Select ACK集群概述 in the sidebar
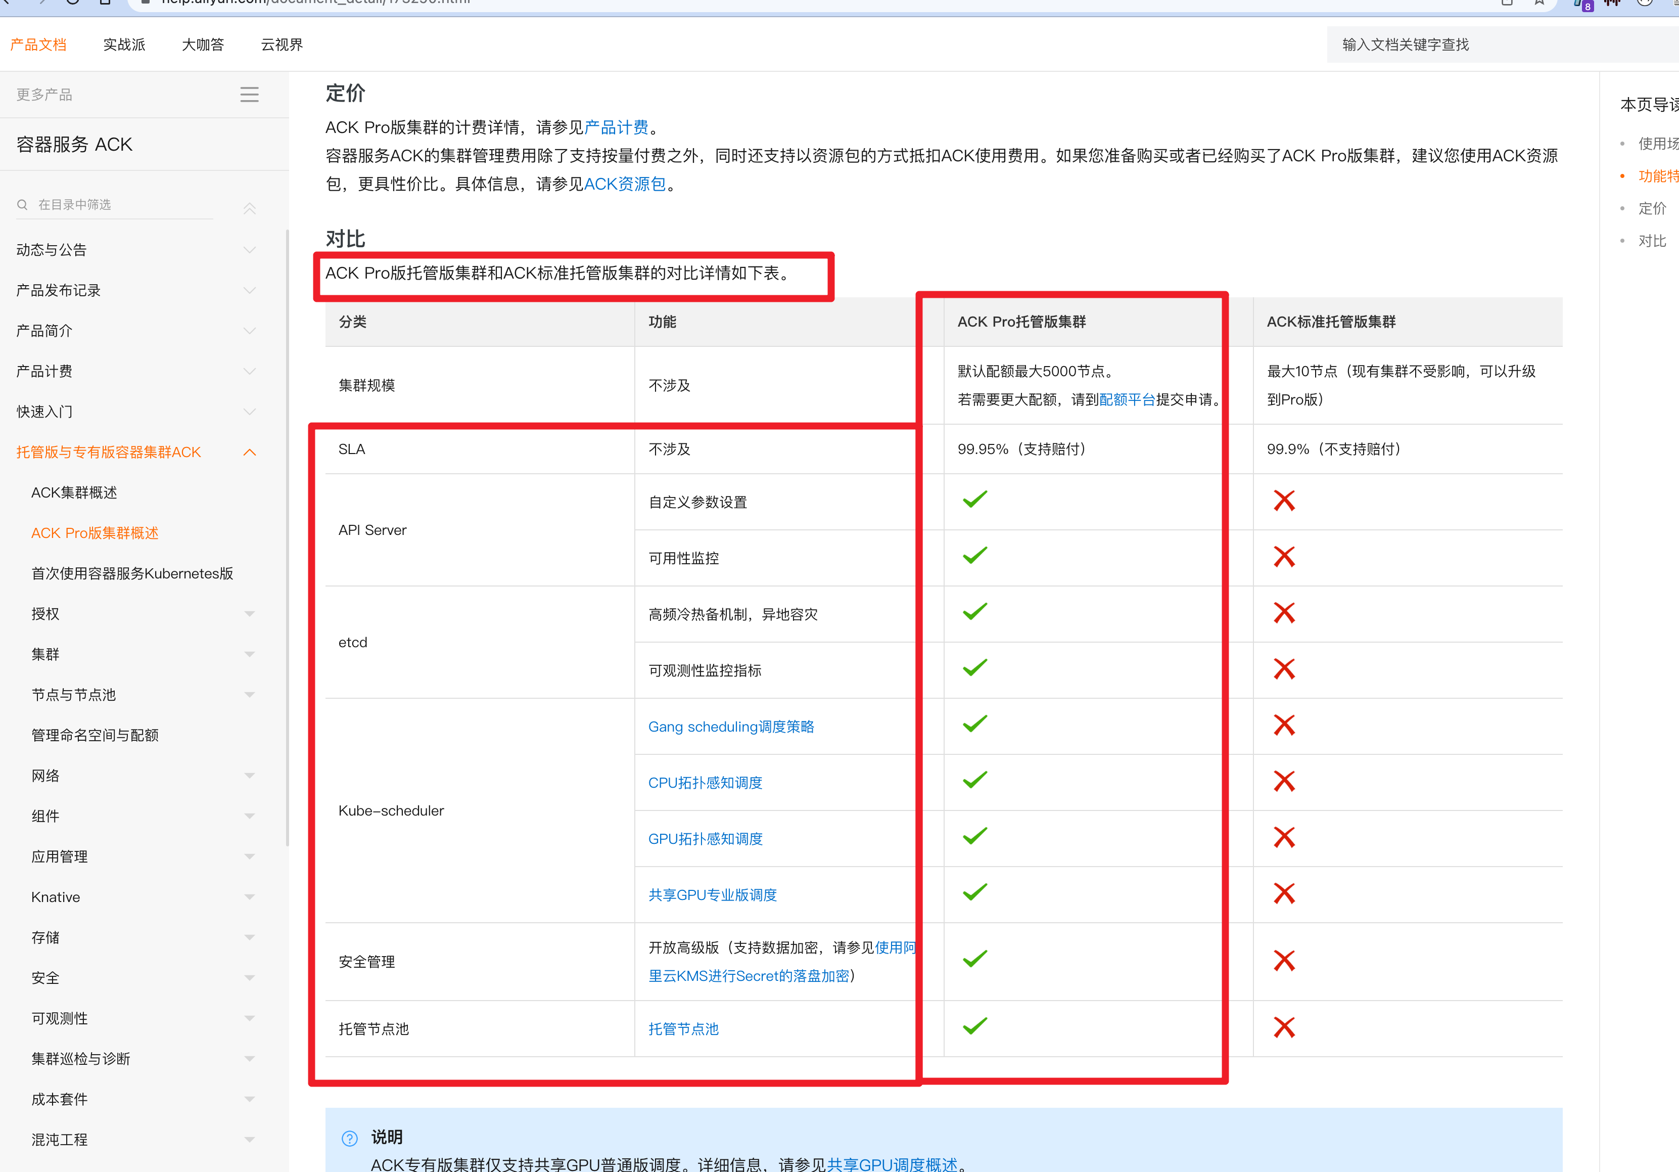Viewport: 1679px width, 1172px height. 74,492
